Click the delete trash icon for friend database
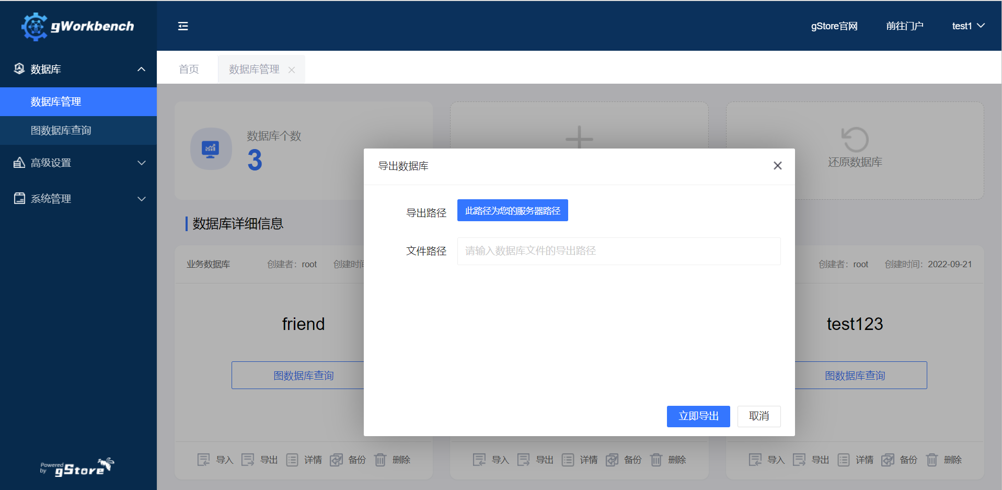The image size is (1002, 490). click(x=381, y=460)
